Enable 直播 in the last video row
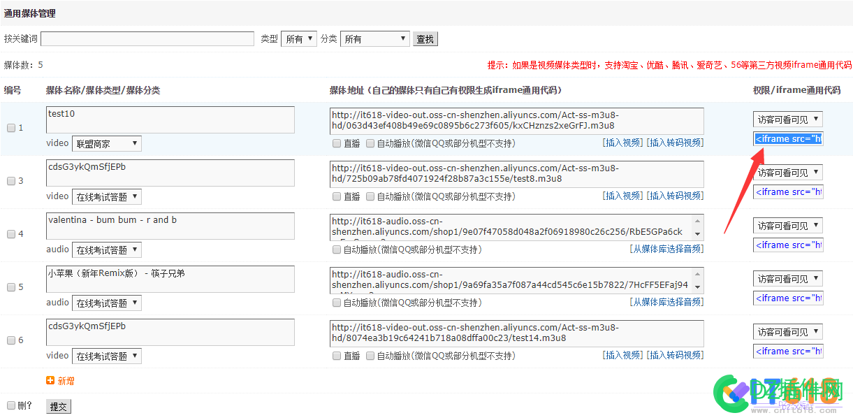This screenshot has width=853, height=420. (336, 355)
